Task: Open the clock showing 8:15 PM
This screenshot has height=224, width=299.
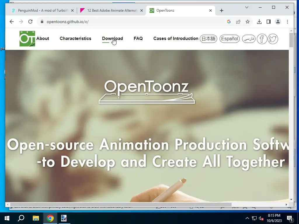Action: [274, 218]
